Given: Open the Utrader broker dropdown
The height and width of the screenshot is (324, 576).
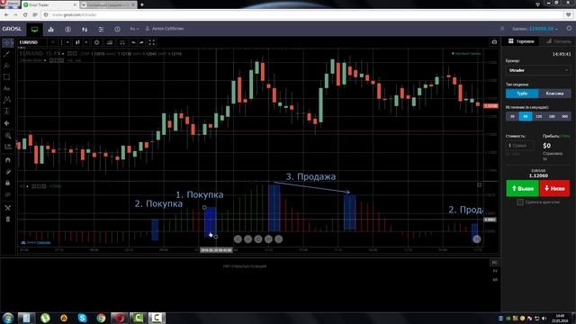Looking at the screenshot, I should tap(538, 70).
